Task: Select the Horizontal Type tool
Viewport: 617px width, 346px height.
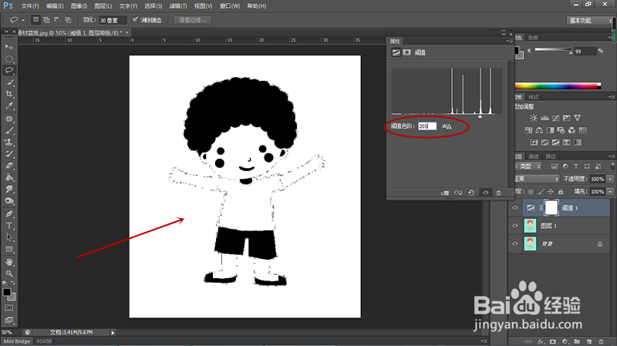Action: pyautogui.click(x=9, y=226)
